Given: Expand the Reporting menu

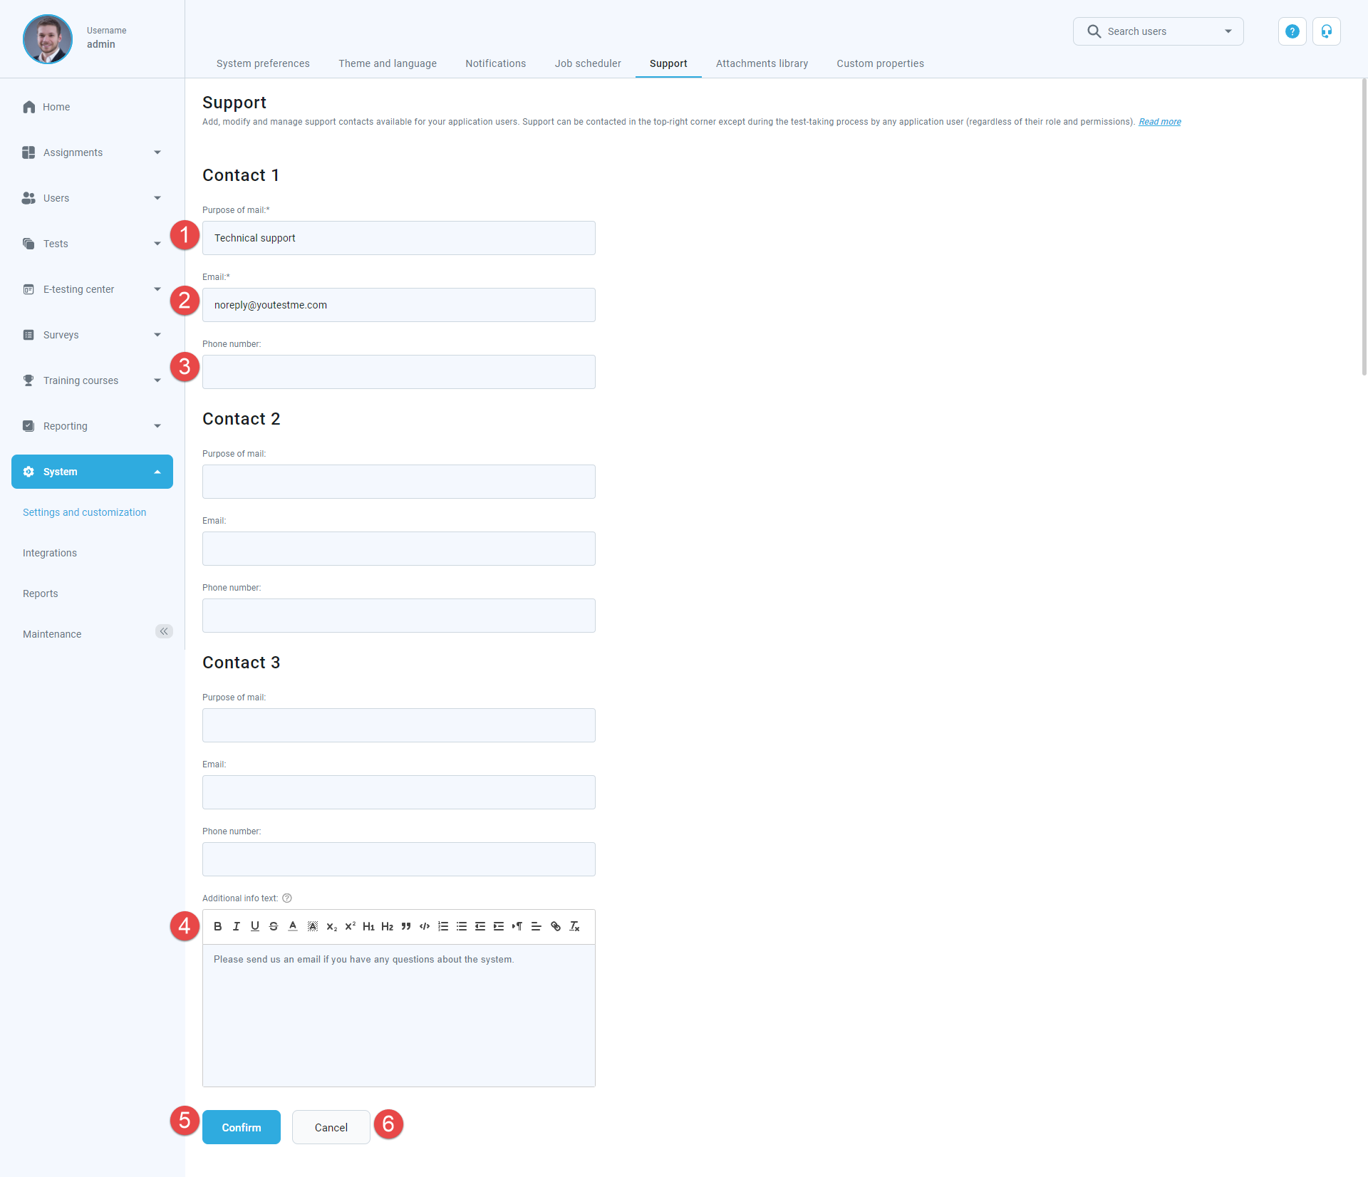Looking at the screenshot, I should [157, 426].
